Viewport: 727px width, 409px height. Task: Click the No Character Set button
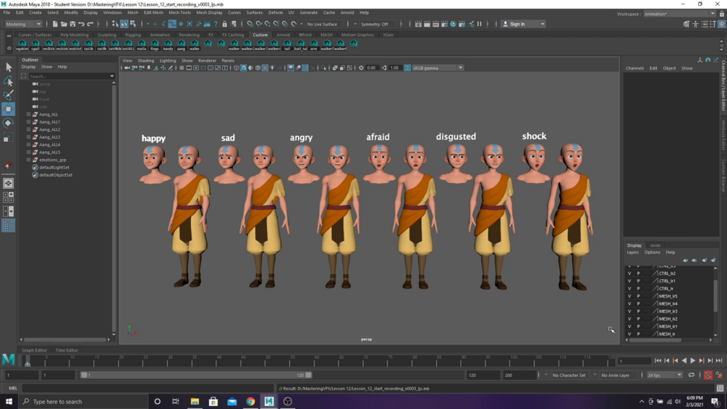pos(569,375)
